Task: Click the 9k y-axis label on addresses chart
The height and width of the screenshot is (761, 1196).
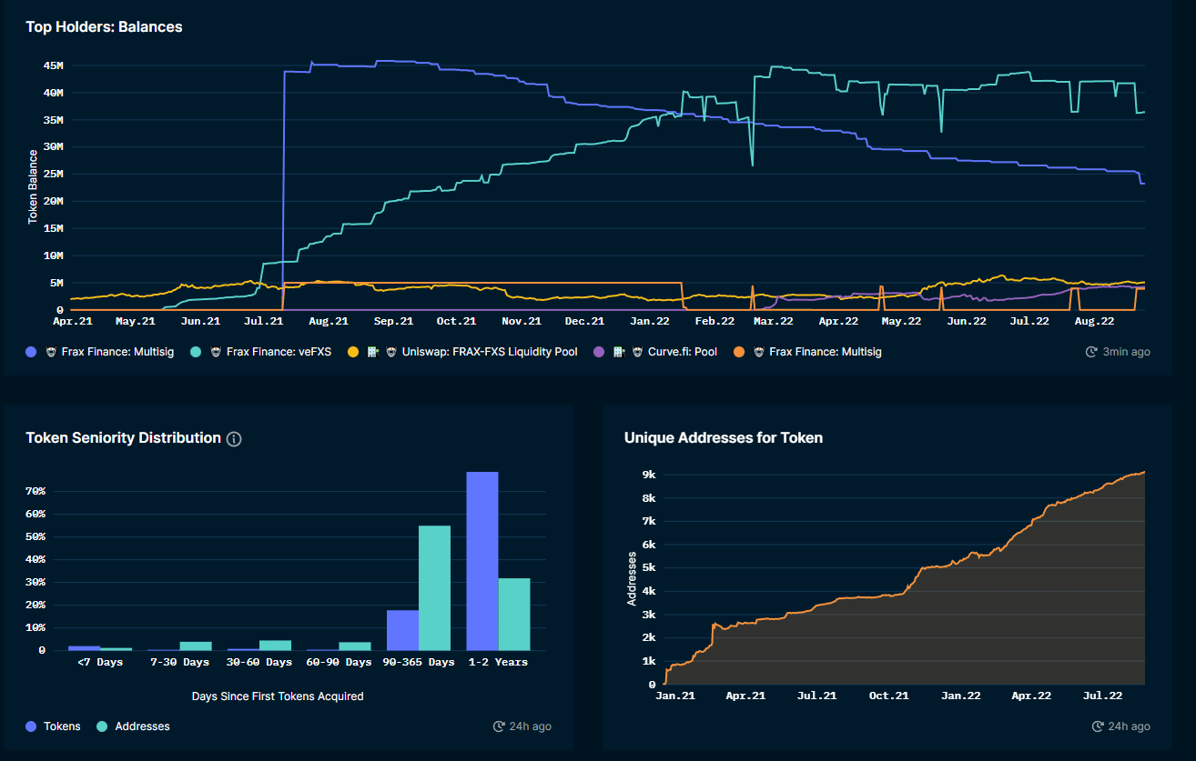Action: coord(649,475)
